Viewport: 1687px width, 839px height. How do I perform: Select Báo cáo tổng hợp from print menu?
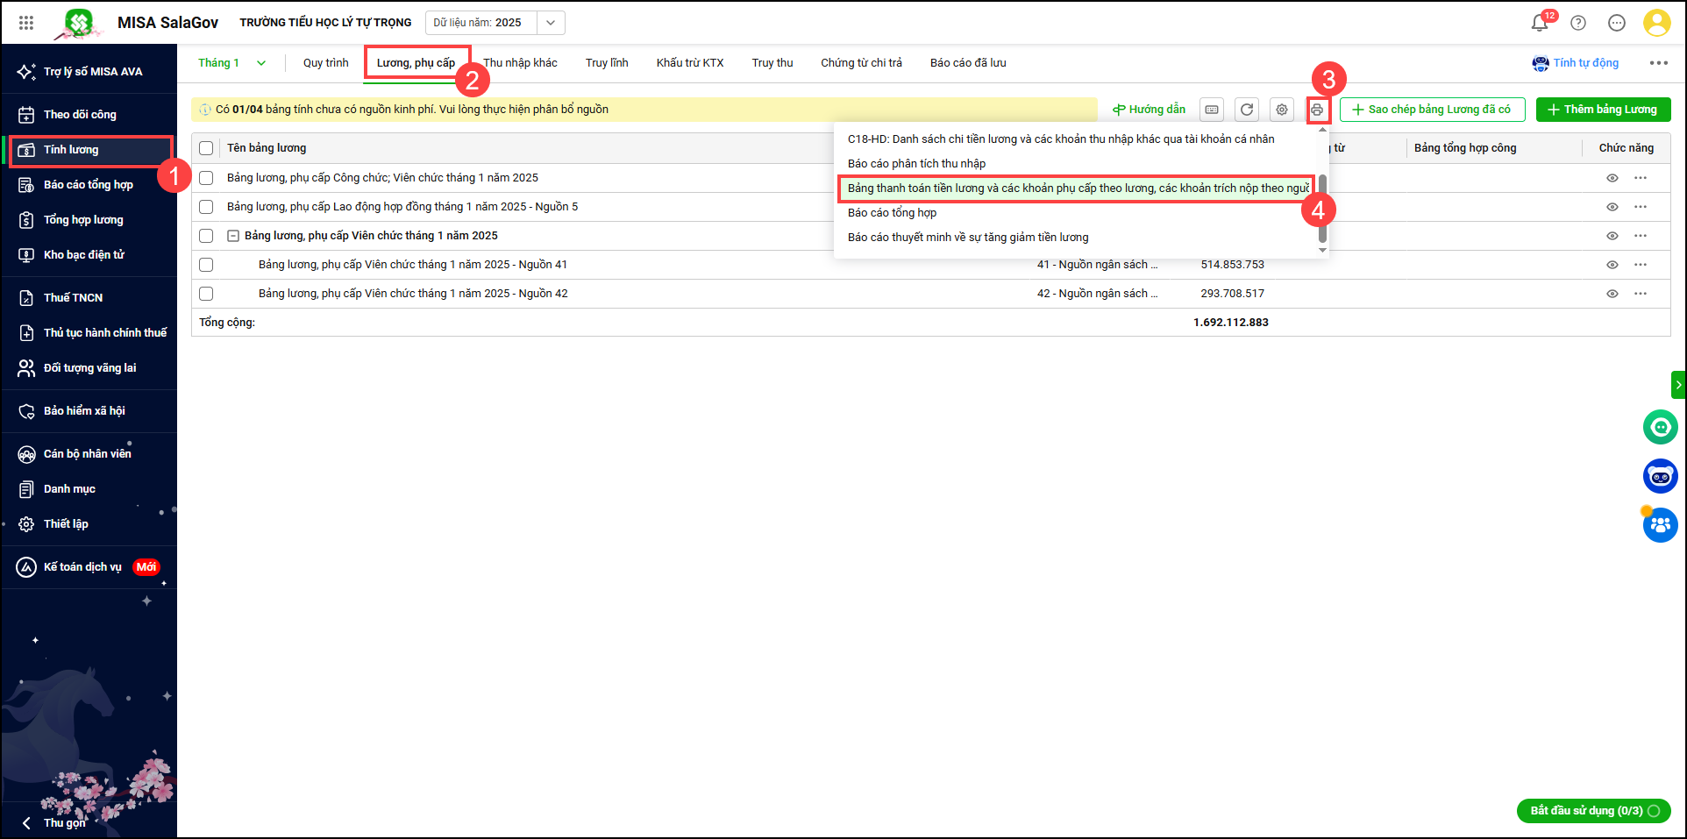[892, 213]
